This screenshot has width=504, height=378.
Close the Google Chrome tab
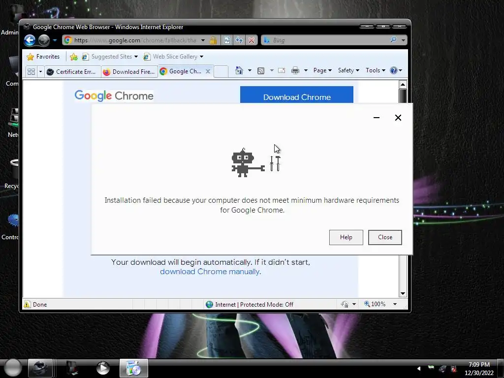pos(208,71)
